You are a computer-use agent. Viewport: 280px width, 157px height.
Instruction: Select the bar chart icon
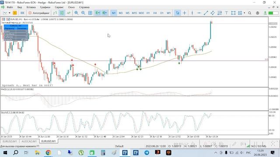[55, 13]
